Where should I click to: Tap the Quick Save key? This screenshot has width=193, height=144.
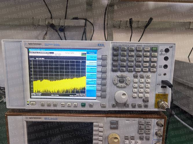[147, 54]
